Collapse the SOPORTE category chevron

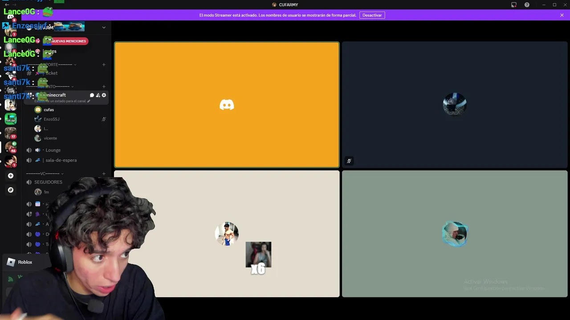pyautogui.click(x=75, y=65)
